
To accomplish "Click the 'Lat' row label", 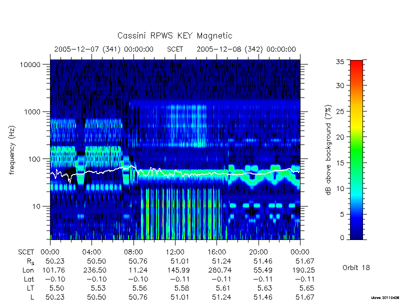I will (29, 279).
